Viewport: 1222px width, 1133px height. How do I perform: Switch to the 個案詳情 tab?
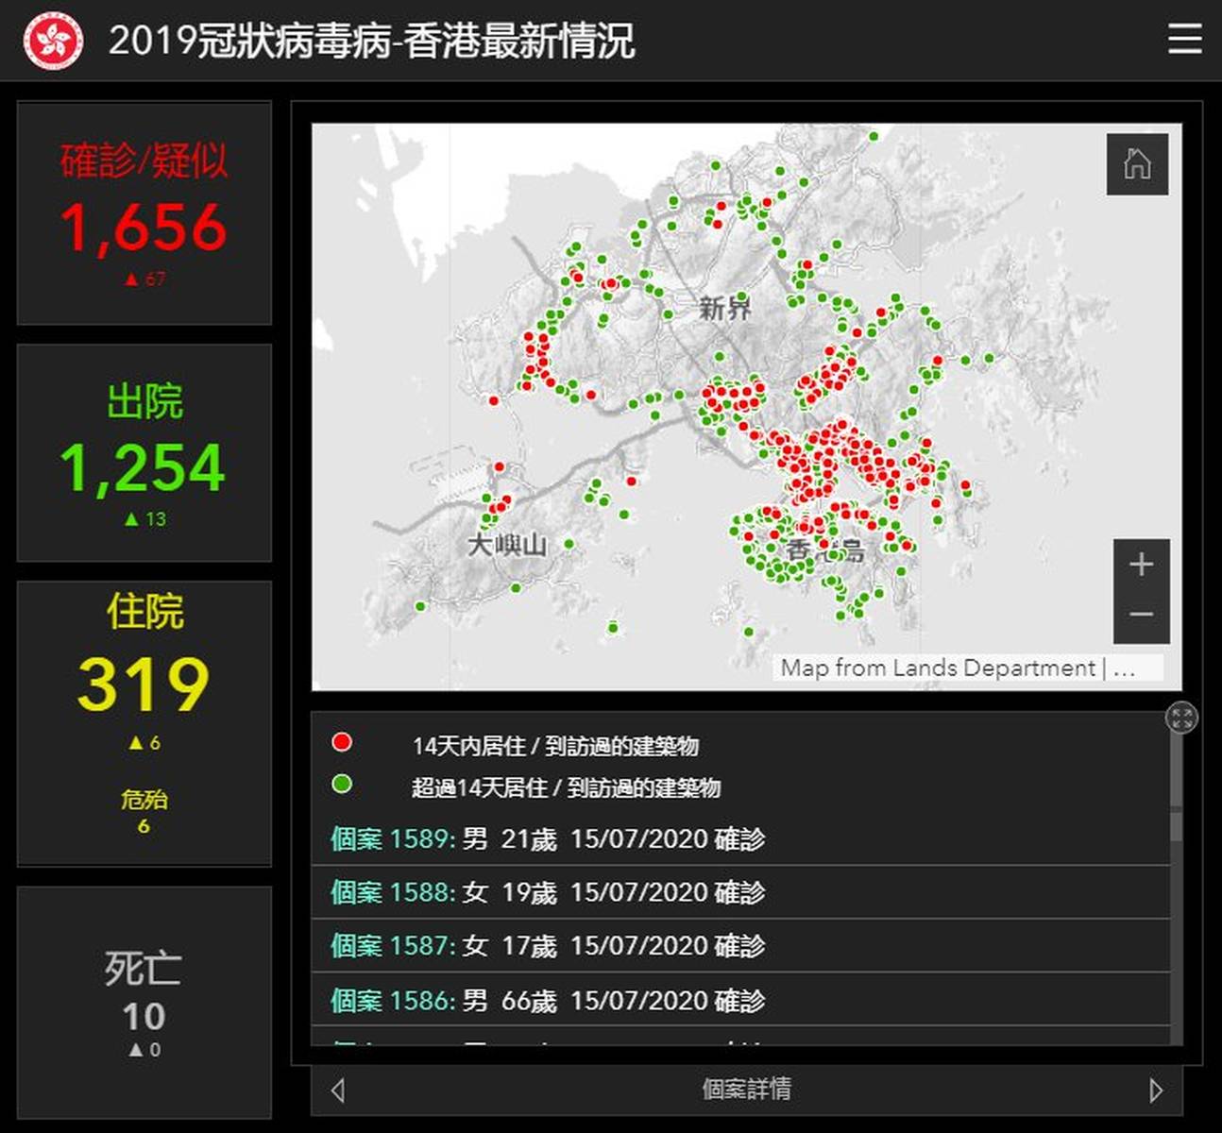coord(749,1089)
